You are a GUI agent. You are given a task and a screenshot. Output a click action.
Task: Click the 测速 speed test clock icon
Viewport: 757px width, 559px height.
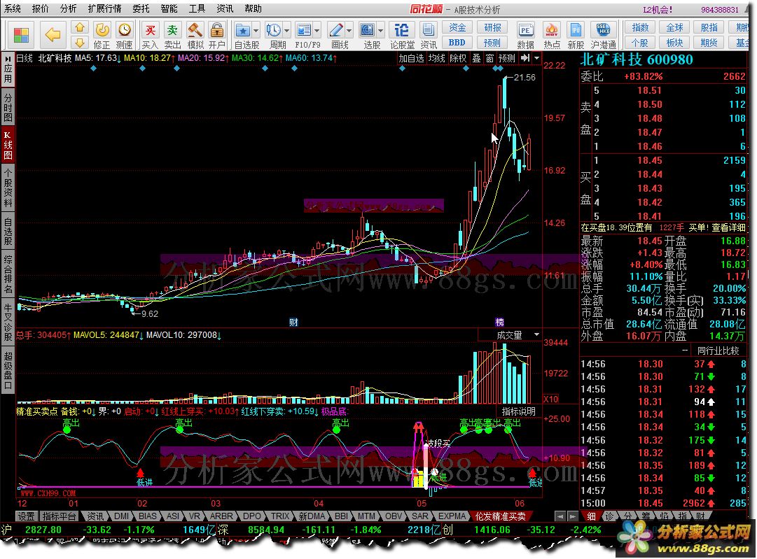coord(125,30)
